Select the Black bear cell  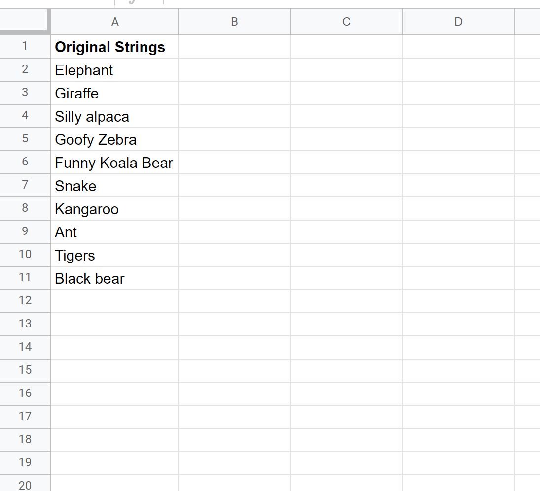pos(115,278)
